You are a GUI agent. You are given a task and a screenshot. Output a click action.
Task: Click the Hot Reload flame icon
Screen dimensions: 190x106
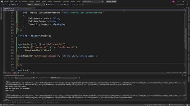tap(61, 5)
